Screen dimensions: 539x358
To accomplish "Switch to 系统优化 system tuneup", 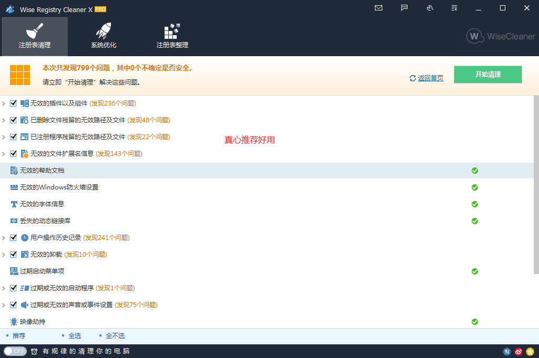I will click(103, 36).
